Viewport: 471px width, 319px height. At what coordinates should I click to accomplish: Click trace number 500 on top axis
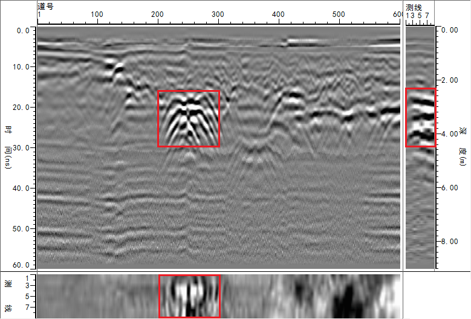click(339, 13)
